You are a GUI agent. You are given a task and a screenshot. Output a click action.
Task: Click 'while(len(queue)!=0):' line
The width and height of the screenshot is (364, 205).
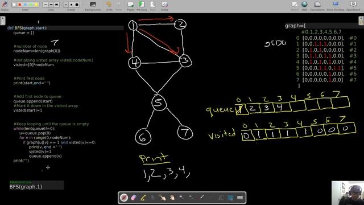click(34, 129)
